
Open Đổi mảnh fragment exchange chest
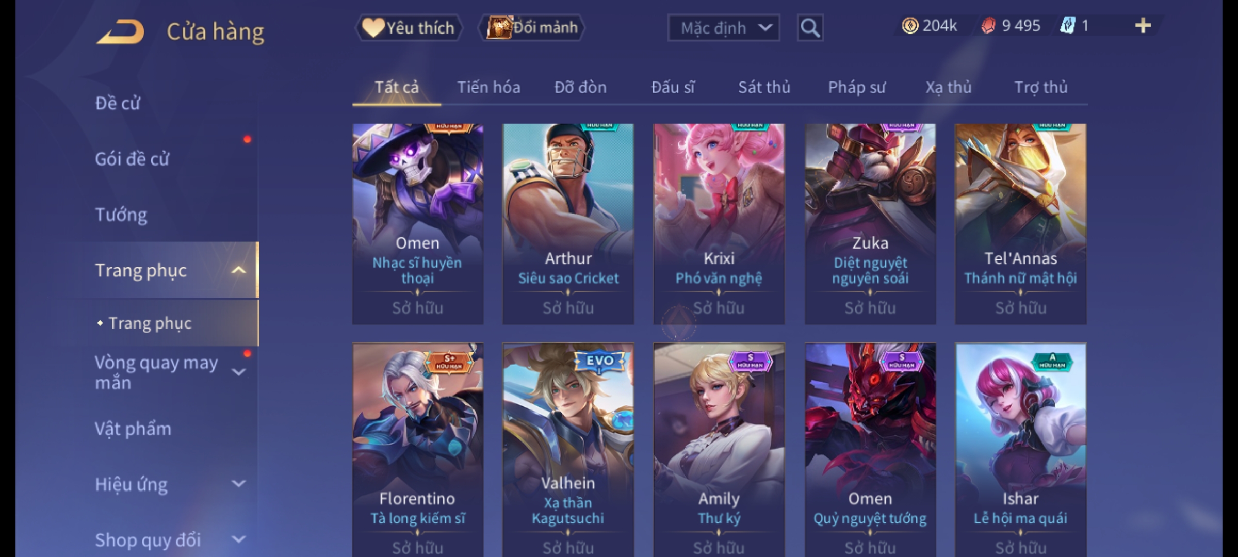[x=531, y=28]
